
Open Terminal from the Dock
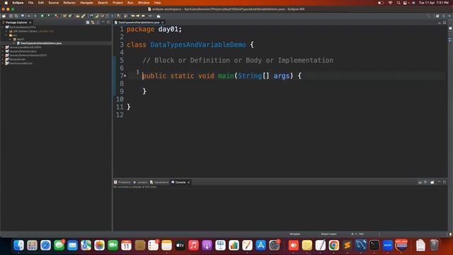tap(374, 245)
